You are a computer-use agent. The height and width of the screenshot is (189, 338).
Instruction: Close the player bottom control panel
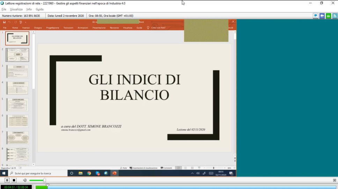tap(335, 180)
